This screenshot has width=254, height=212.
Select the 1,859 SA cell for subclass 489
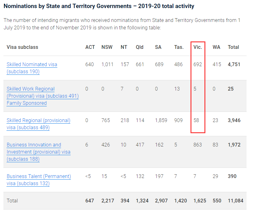pos(161,121)
